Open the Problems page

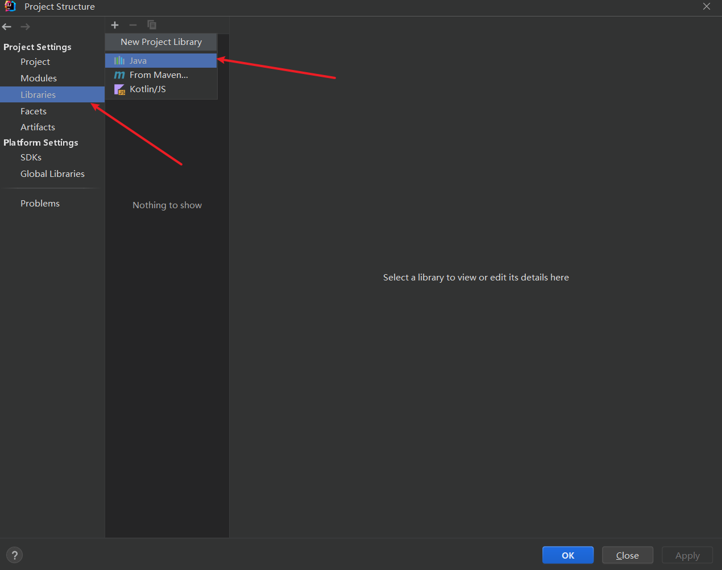(x=40, y=203)
